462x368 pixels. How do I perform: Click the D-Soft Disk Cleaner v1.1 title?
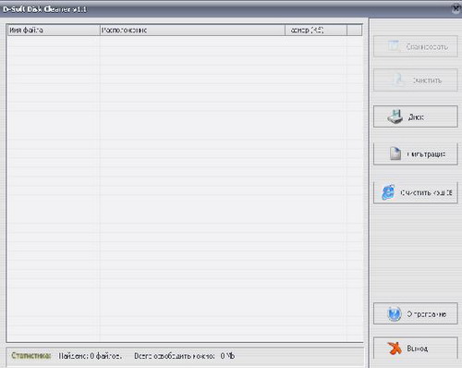(44, 9)
